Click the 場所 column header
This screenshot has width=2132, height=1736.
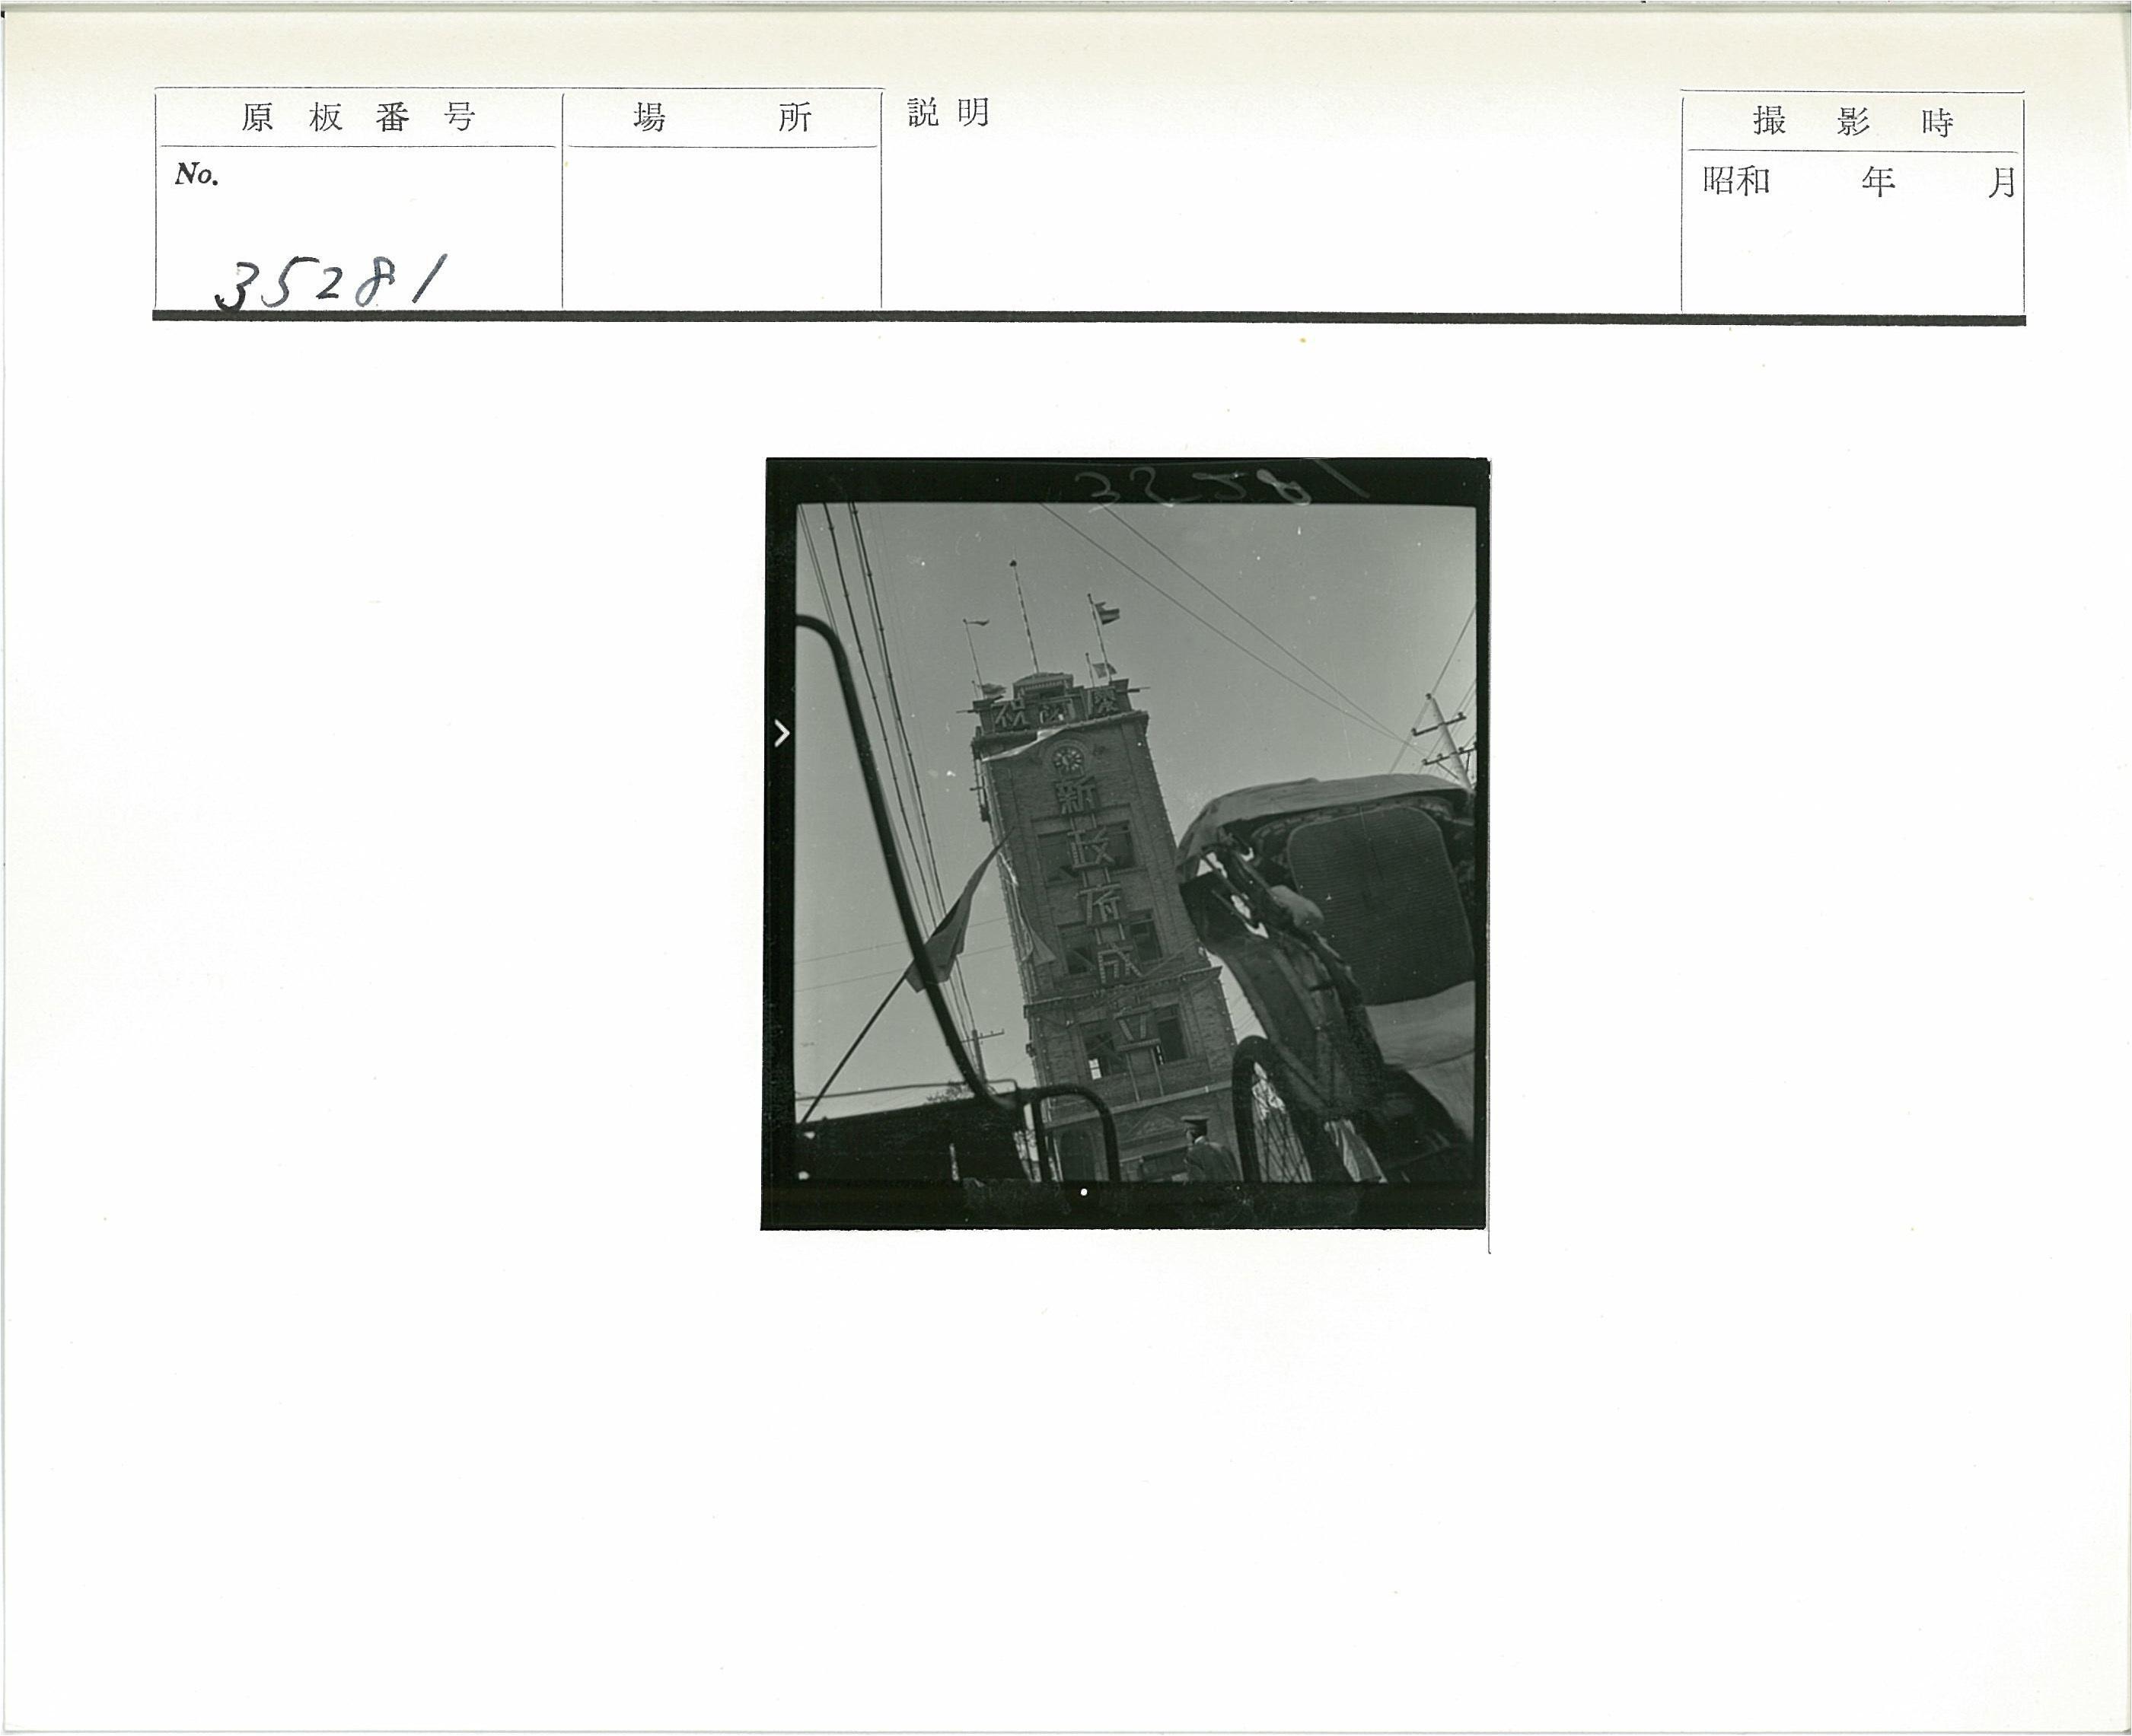722,118
